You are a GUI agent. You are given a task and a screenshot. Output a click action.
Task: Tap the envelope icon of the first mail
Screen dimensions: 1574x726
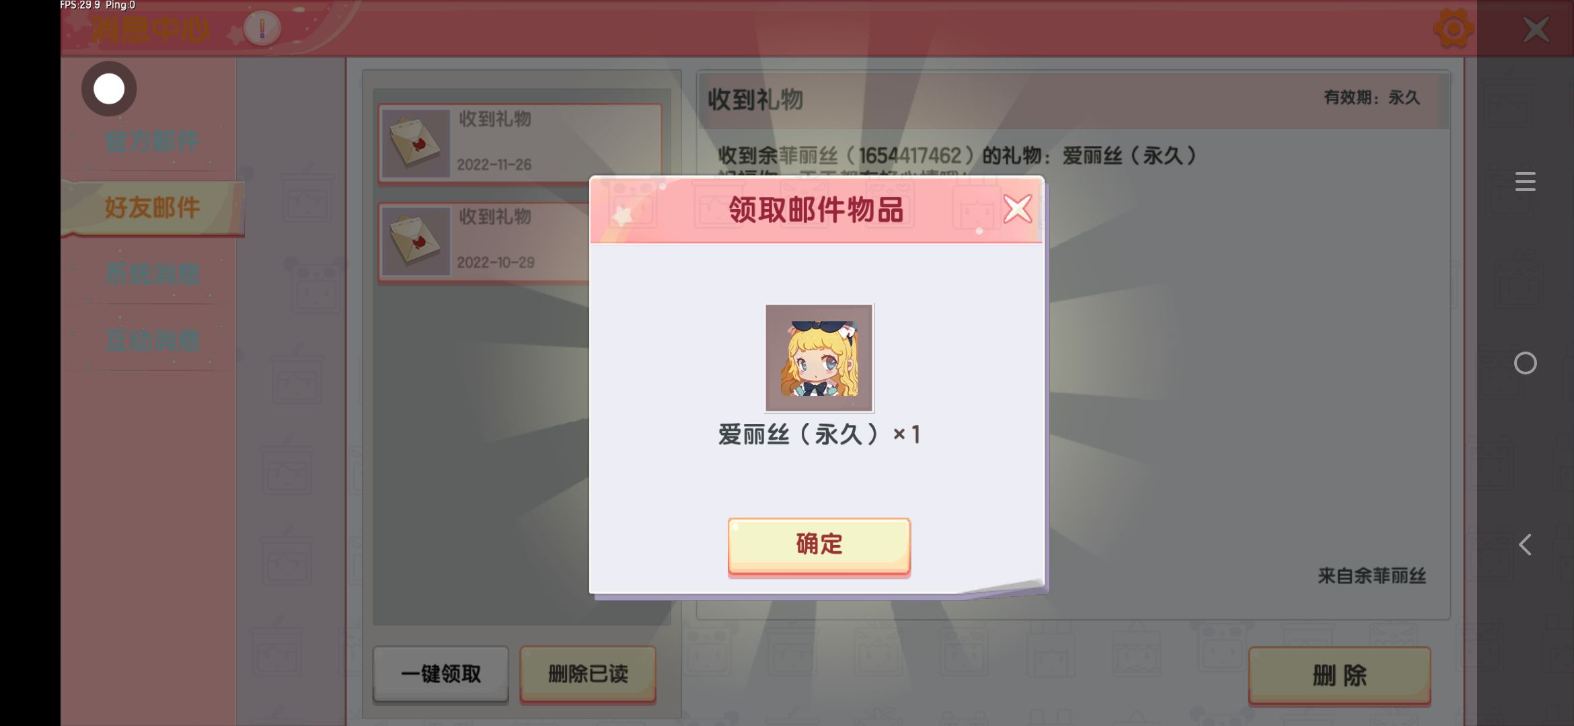[x=416, y=143]
